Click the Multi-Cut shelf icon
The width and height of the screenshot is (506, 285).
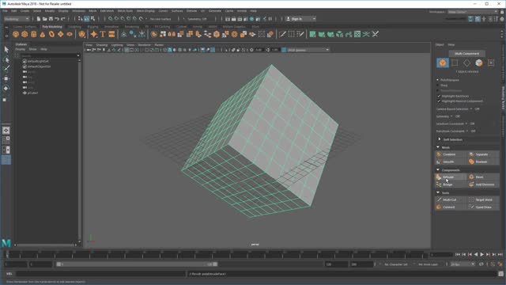(282, 34)
